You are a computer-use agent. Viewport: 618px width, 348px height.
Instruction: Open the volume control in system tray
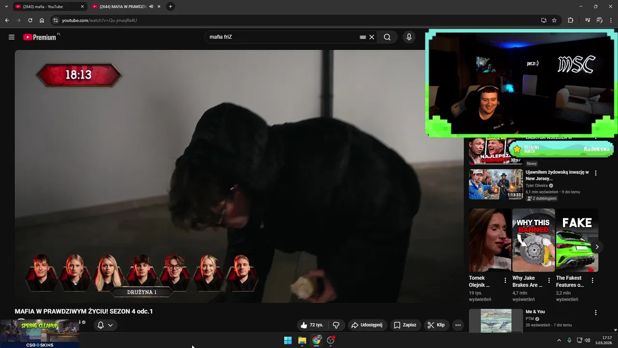588,340
